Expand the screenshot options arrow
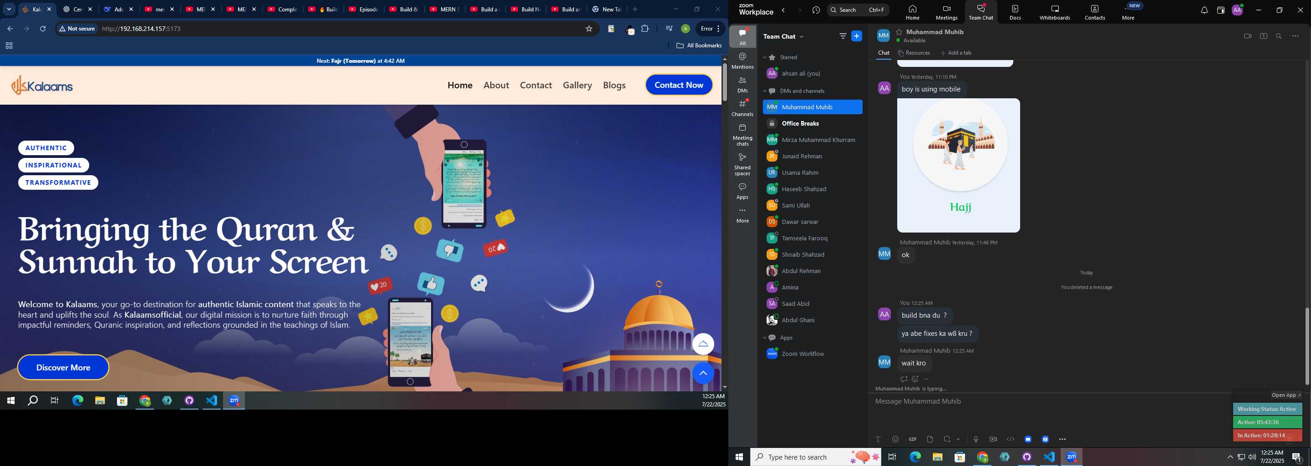The image size is (1311, 466). pos(958,439)
